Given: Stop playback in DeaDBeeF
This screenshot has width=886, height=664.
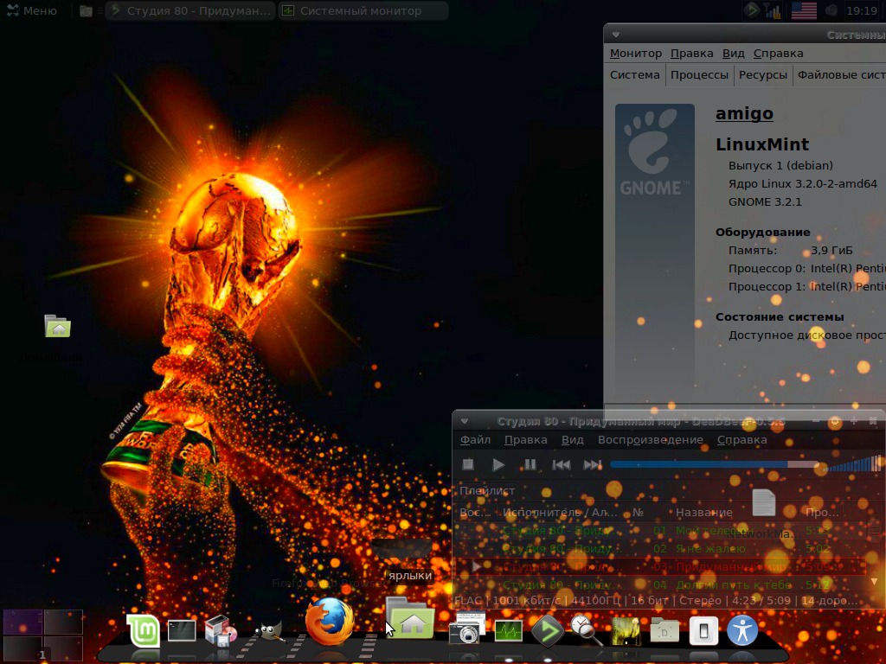Looking at the screenshot, I should click(468, 464).
